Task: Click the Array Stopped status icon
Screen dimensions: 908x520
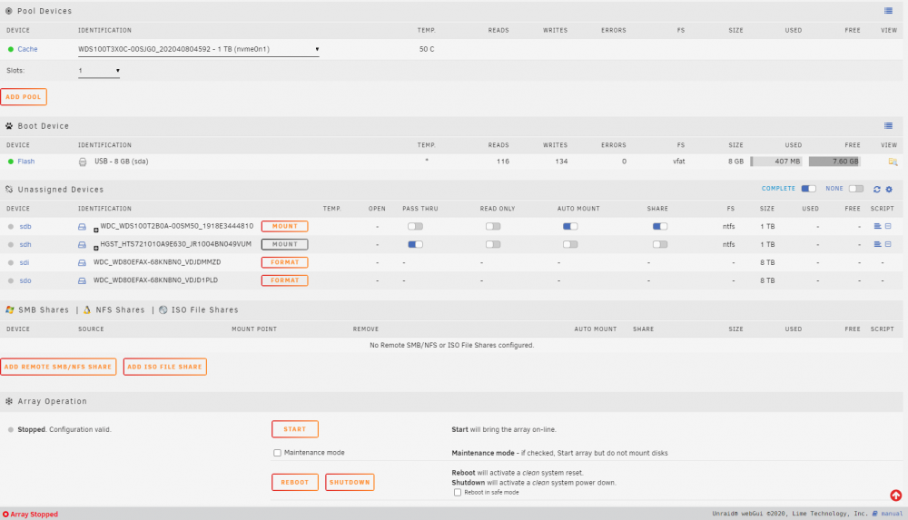Action: click(5, 515)
